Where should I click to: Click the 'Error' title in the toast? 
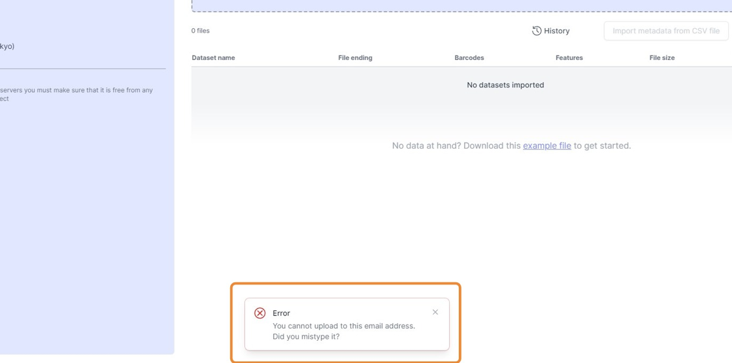point(281,313)
